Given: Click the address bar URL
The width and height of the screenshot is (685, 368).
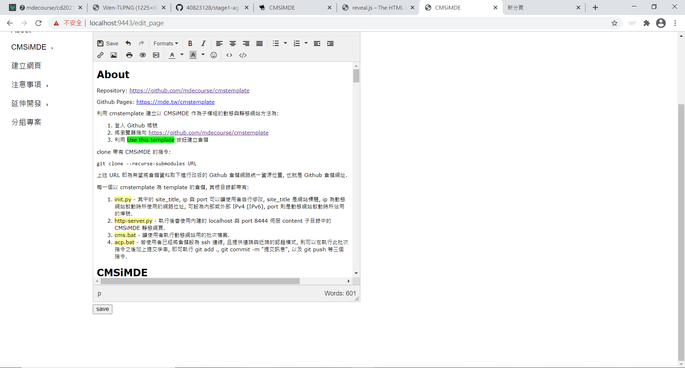Looking at the screenshot, I should tap(127, 23).
